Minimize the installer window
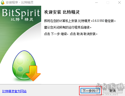The width and height of the screenshot is (125, 96). (96, 3)
